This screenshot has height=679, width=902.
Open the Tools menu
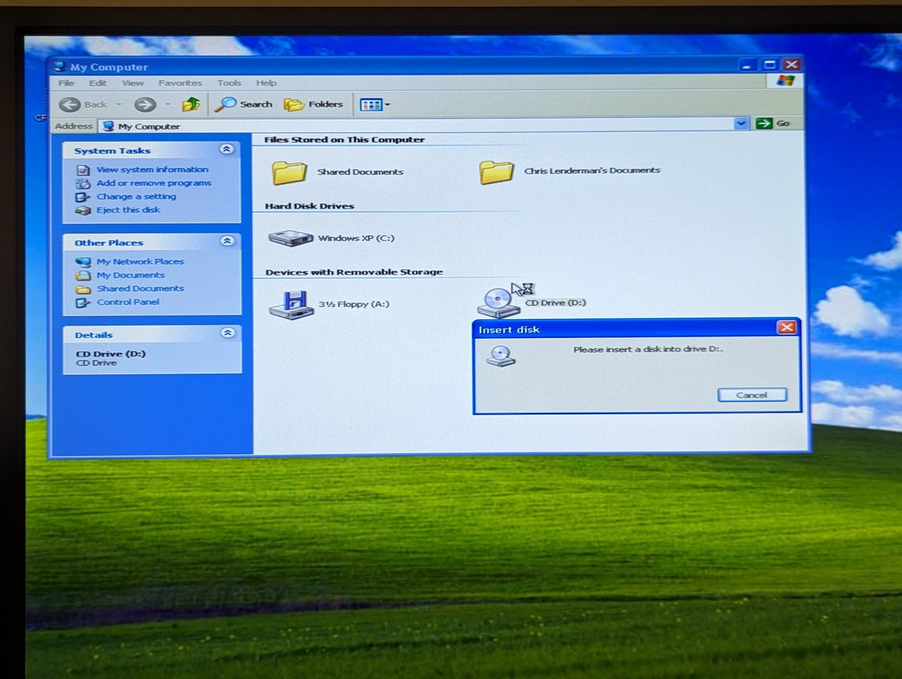[229, 83]
